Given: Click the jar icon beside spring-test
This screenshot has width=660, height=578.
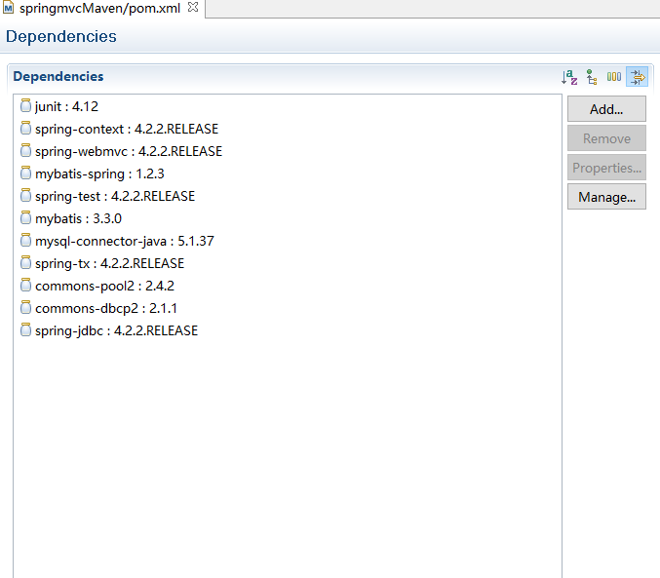Looking at the screenshot, I should 25,195.
